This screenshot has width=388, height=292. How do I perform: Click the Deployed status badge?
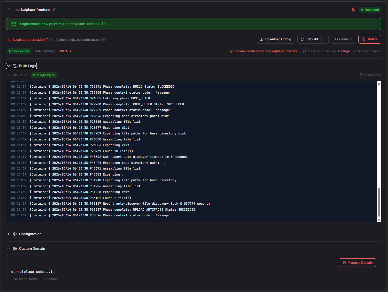(x=370, y=10)
